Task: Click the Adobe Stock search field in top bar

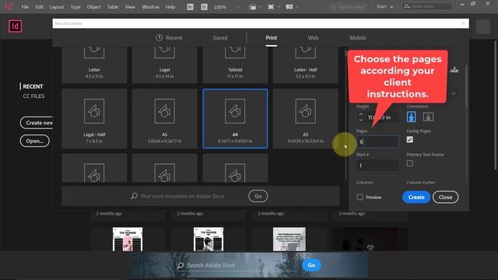Action: click(427, 6)
